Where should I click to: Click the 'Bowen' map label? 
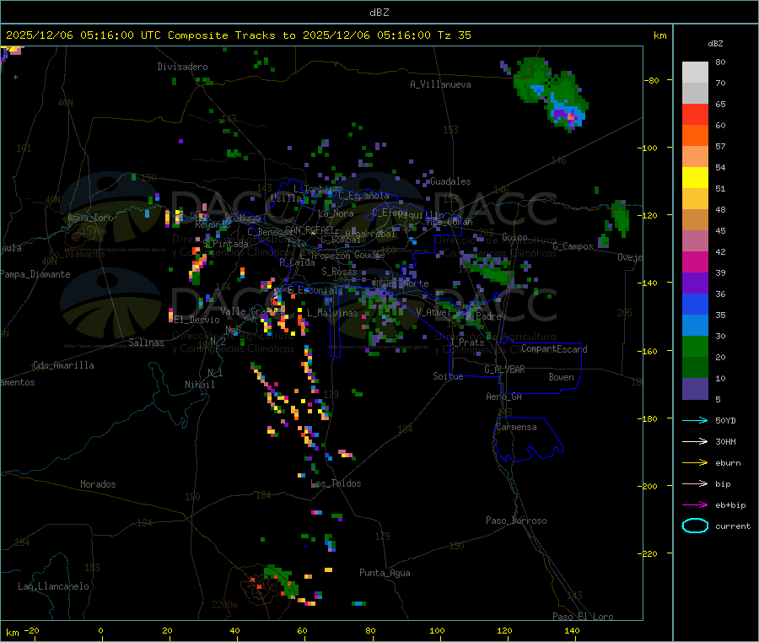click(x=562, y=377)
